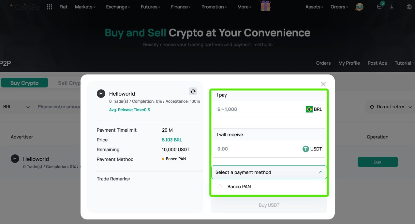Click the user avatar icon
Viewport: 415px width, 224px height.
point(359,7)
